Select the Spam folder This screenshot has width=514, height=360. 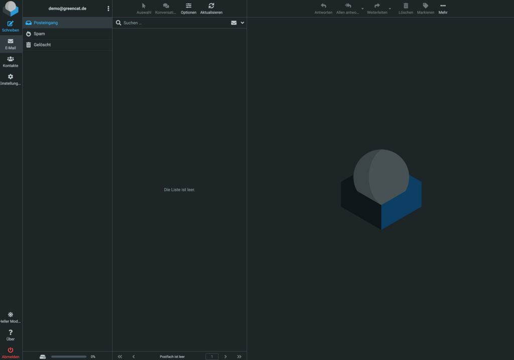(39, 34)
